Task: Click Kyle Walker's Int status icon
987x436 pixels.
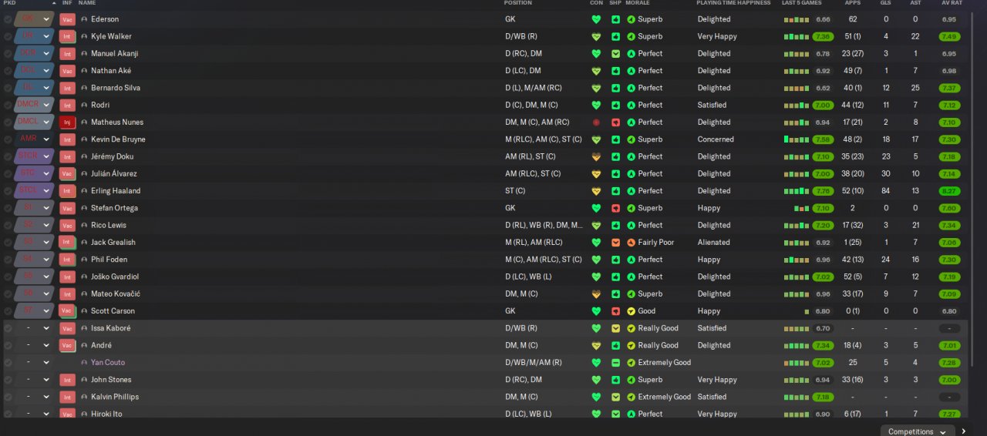Action: pyautogui.click(x=68, y=36)
